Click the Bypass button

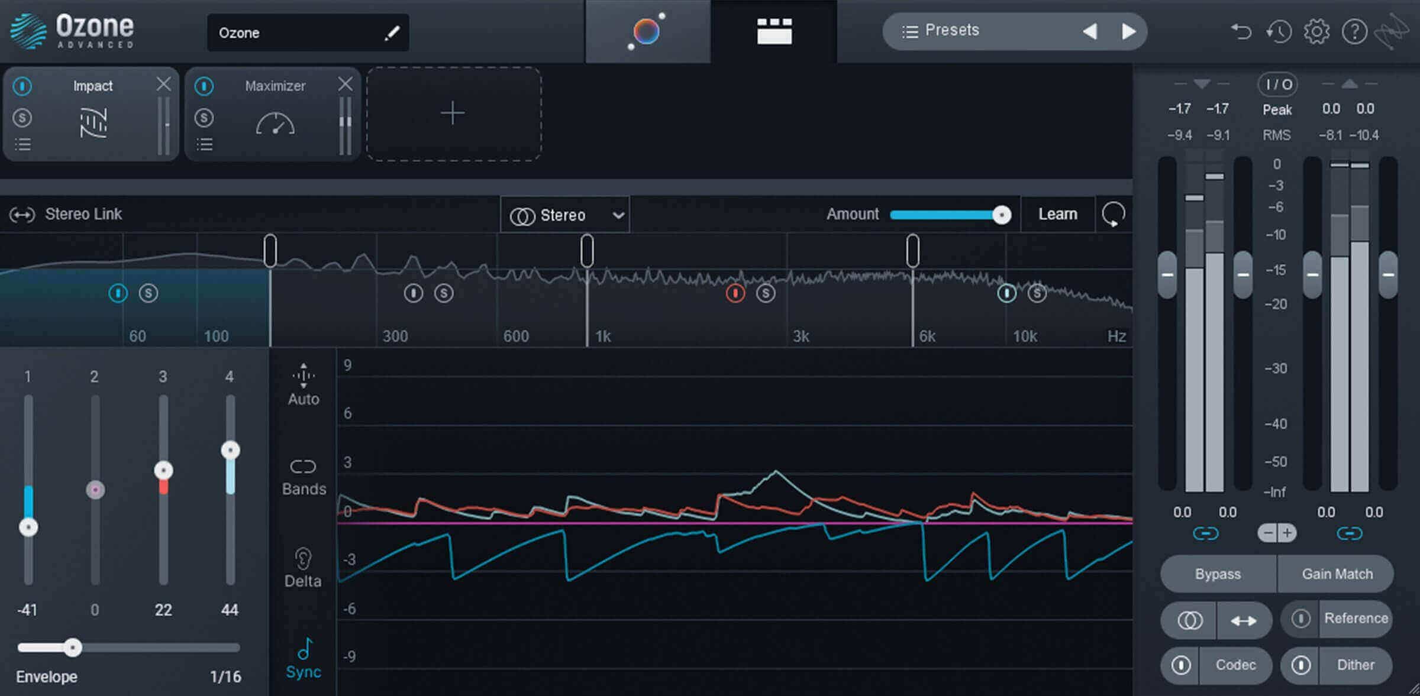[x=1218, y=574]
